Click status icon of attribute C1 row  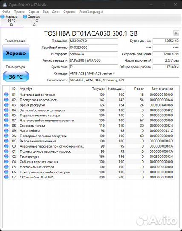click(6, 151)
